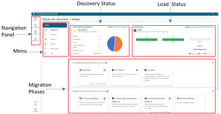The image size is (221, 114).
Task: Click the orange Pending legend swatch
Action: 205,54
